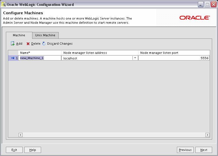The image size is (218, 156).
Task: Maximize the Configuration Wizard window
Action: (207, 4)
